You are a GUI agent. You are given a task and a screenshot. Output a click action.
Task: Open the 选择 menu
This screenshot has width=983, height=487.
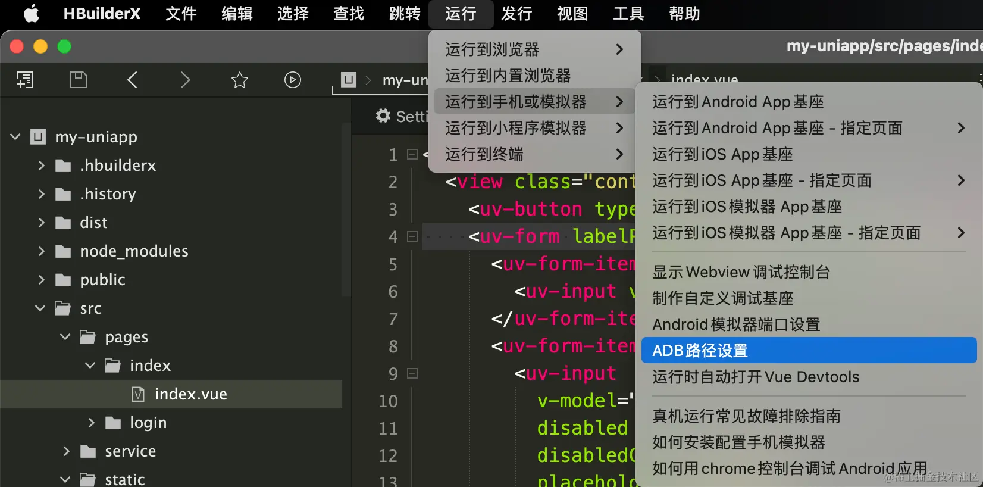293,13
